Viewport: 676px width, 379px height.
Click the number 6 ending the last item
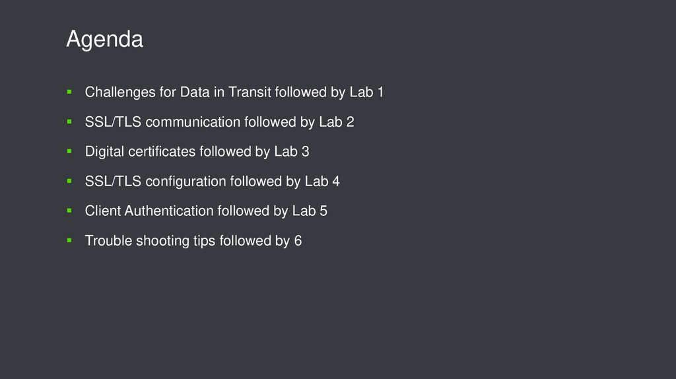click(x=298, y=241)
